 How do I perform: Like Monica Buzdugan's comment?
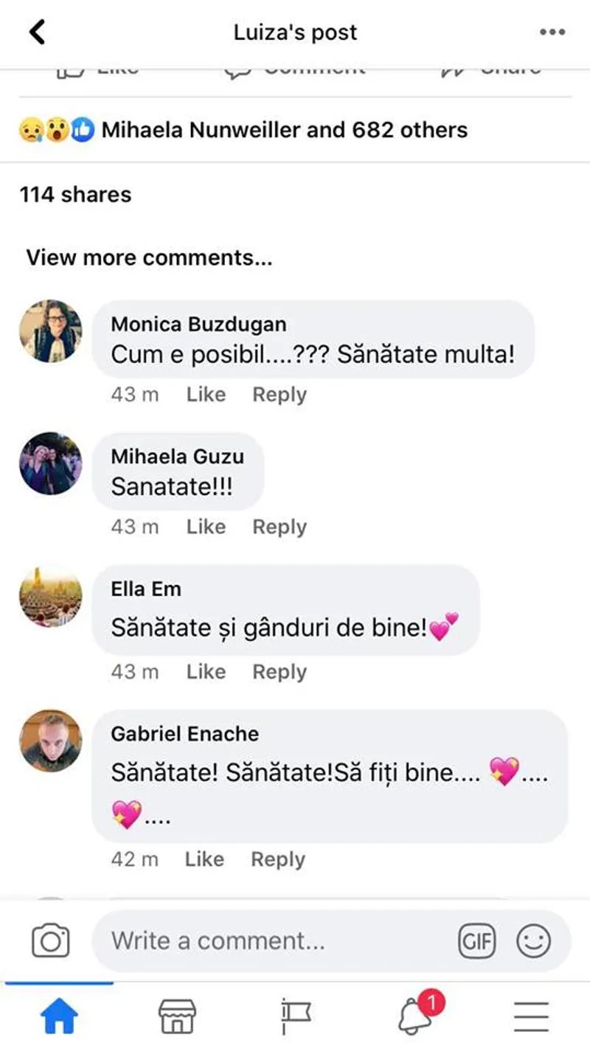(x=206, y=395)
